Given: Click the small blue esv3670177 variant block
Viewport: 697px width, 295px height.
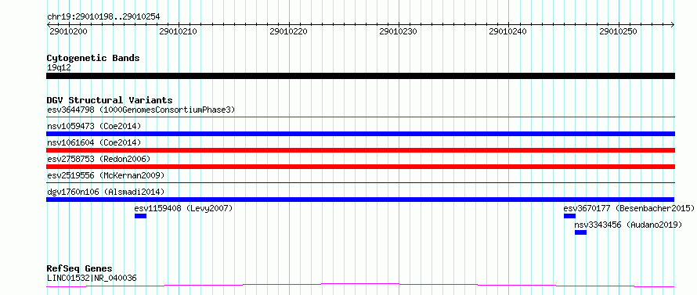Looking at the screenshot, I should pos(569,216).
